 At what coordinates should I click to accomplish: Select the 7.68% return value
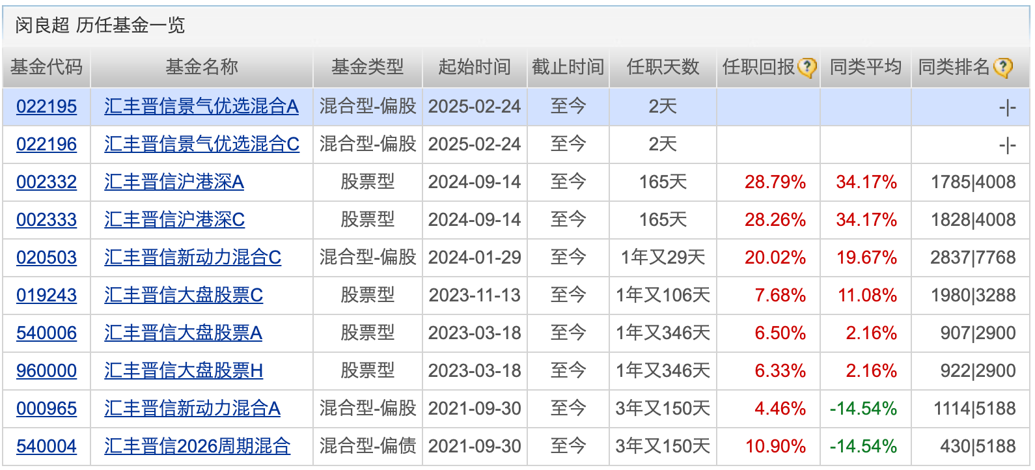[780, 296]
